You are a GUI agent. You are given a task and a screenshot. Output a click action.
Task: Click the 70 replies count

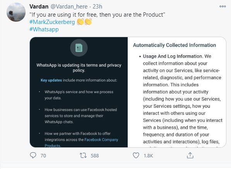[x=43, y=155]
